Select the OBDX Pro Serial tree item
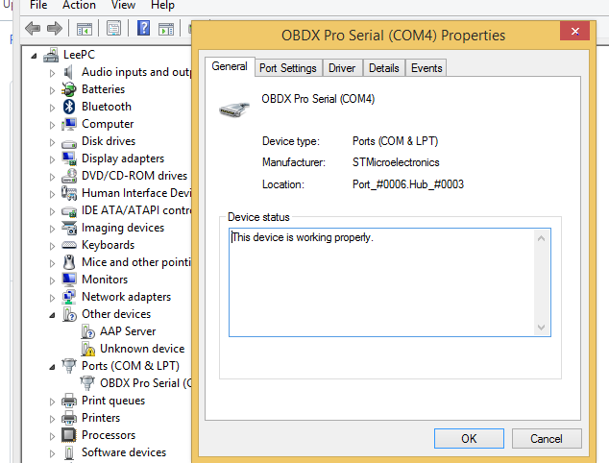Image resolution: width=609 pixels, height=463 pixels. tap(146, 383)
